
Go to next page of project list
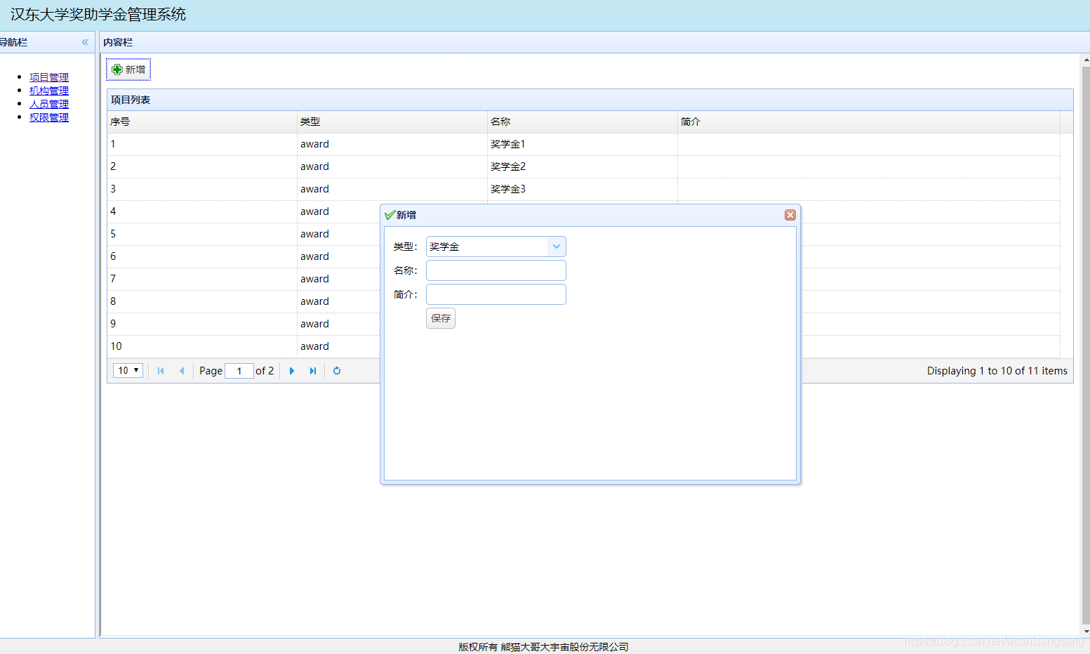[292, 371]
